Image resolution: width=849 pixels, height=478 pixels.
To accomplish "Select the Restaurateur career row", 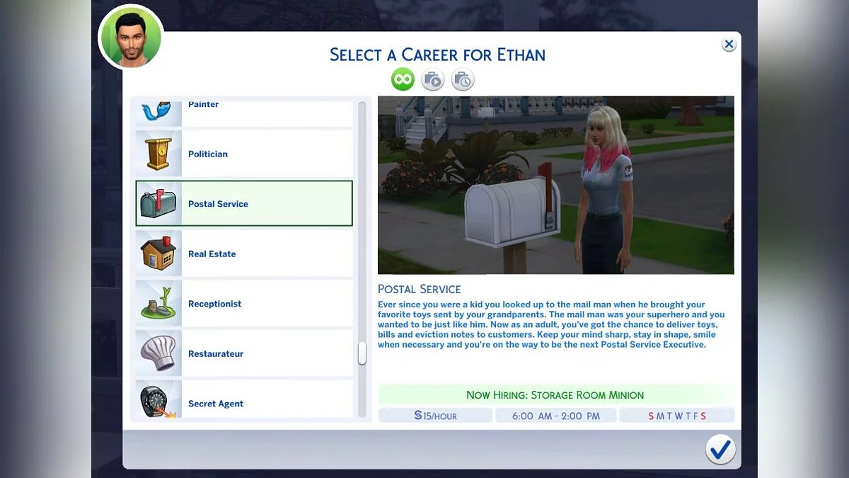I will click(x=244, y=353).
